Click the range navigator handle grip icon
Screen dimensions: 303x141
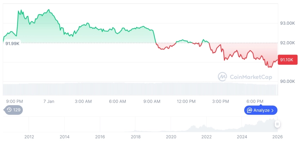(x=278, y=124)
